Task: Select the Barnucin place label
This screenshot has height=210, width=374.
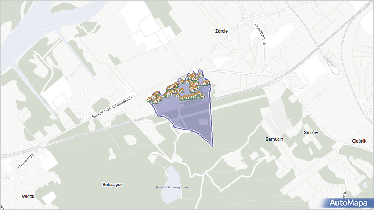Action: pos(274,139)
